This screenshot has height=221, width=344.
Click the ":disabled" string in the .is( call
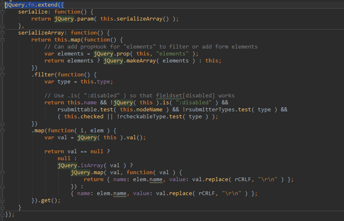pyautogui.click(x=193, y=103)
